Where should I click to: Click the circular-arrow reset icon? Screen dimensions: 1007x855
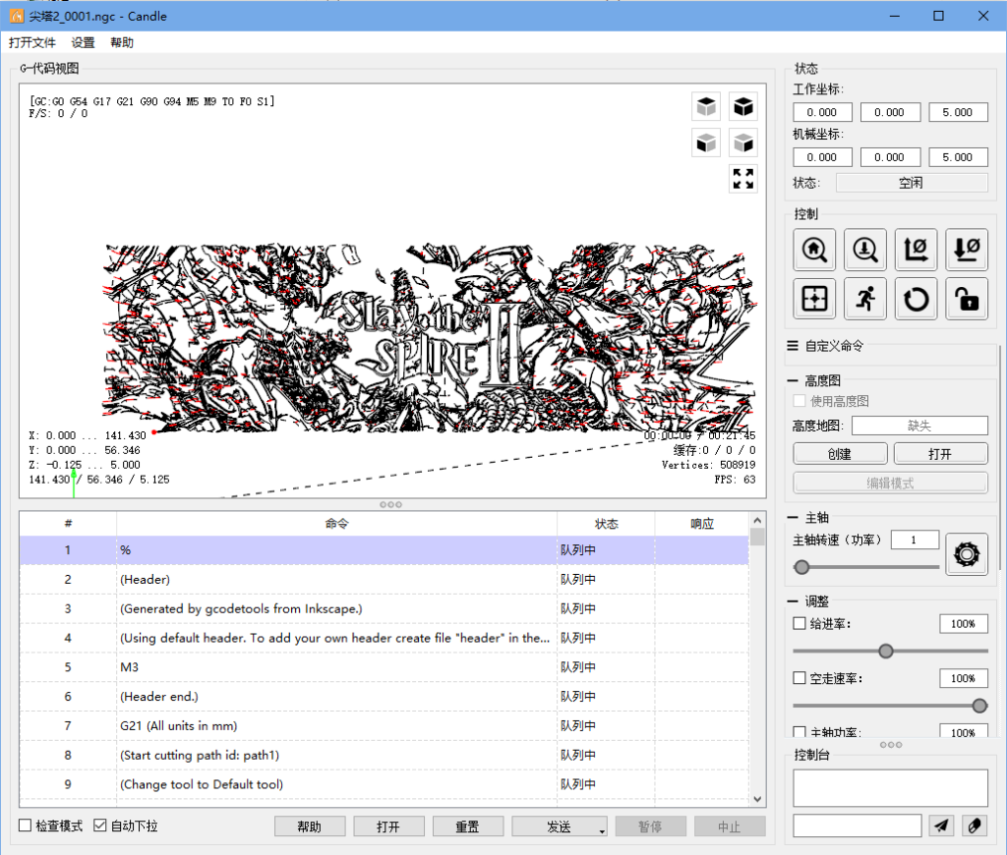coord(917,299)
